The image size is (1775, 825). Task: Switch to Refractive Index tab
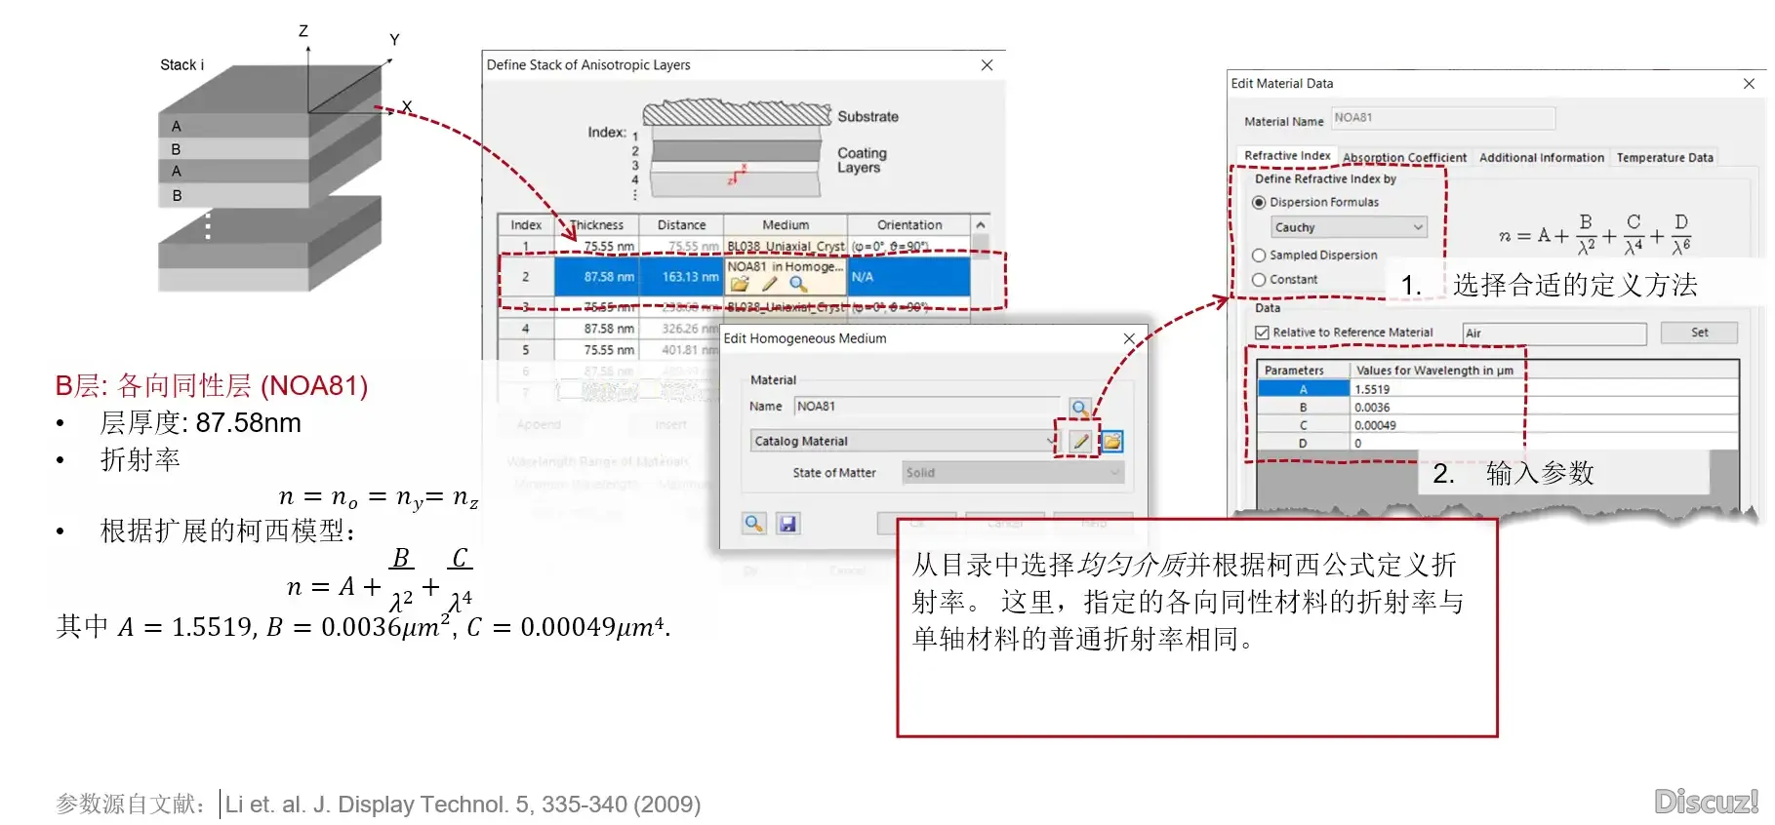point(1287,156)
